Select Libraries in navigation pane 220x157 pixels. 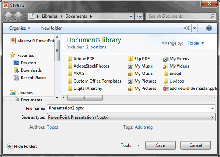pos(21,93)
